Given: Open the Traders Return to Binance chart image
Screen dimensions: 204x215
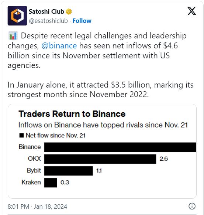Looking at the screenshot, I should point(102,151).
